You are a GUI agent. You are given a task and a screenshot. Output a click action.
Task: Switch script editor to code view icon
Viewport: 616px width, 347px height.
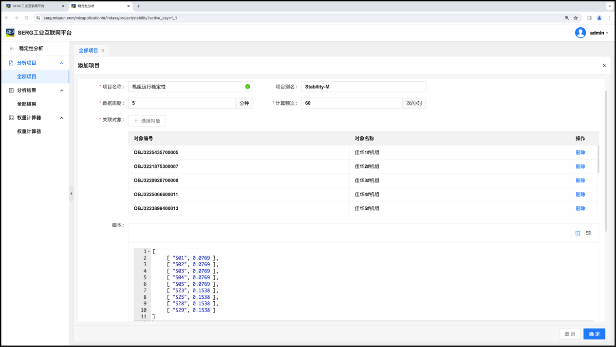[578, 233]
